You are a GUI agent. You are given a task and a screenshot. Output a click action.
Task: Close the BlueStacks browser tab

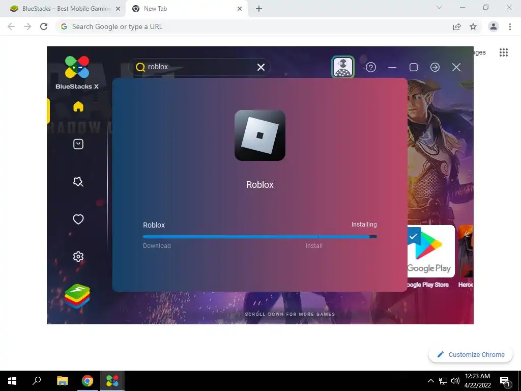click(118, 9)
